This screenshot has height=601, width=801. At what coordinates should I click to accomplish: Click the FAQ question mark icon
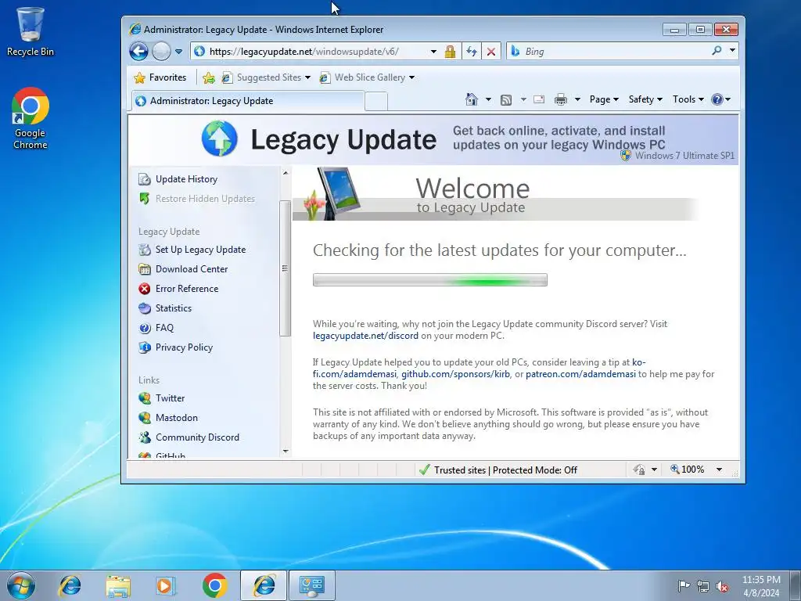click(x=145, y=328)
